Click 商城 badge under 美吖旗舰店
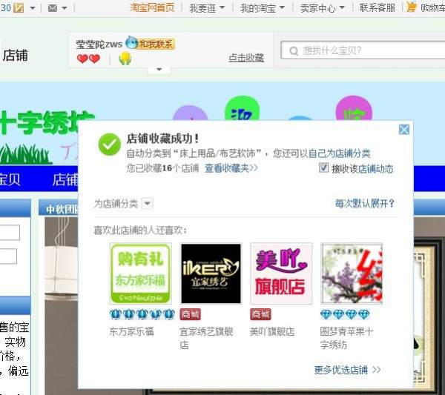The height and width of the screenshot is (395, 445). 260,314
